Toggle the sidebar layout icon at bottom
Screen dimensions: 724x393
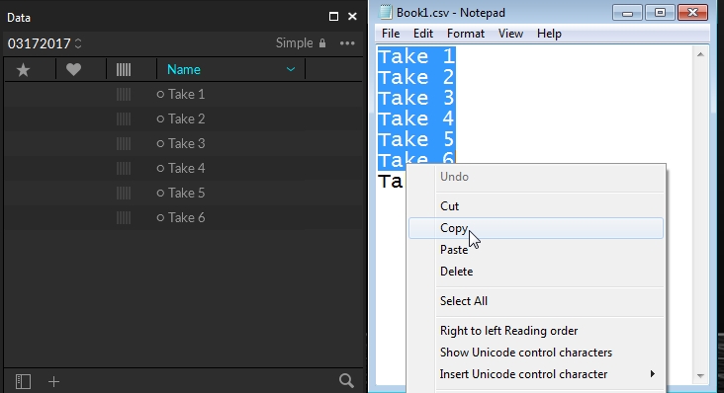(x=23, y=381)
